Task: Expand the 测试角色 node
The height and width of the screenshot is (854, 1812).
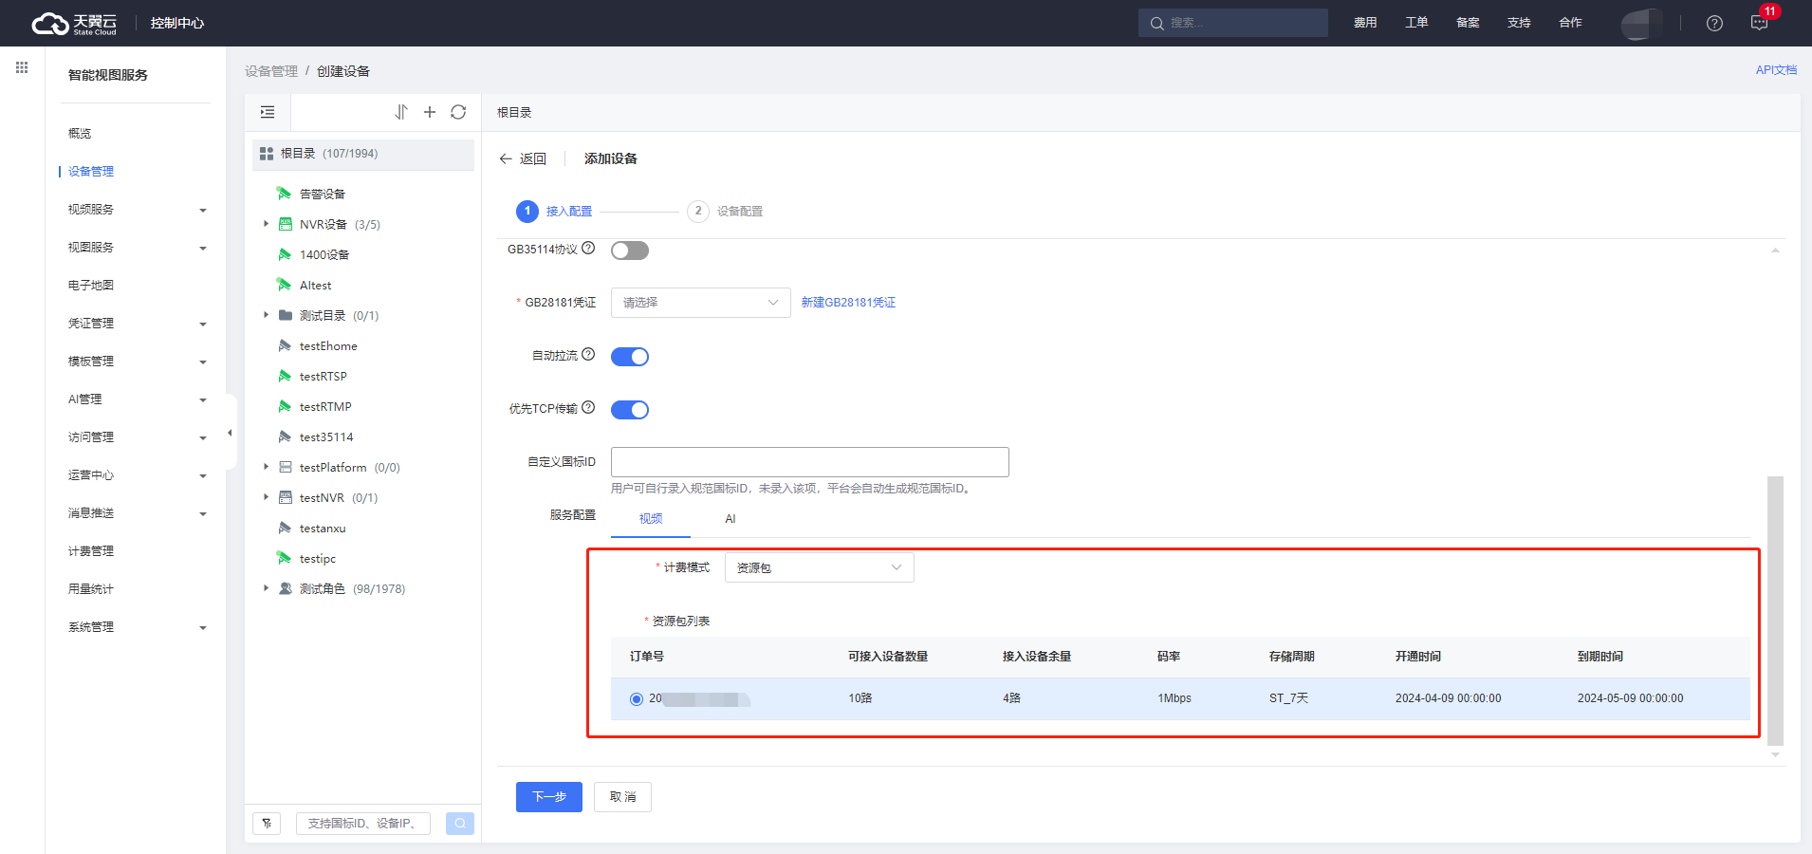Action: pos(266,588)
